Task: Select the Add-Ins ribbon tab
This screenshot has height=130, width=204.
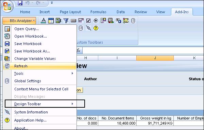Action: [x=182, y=12]
